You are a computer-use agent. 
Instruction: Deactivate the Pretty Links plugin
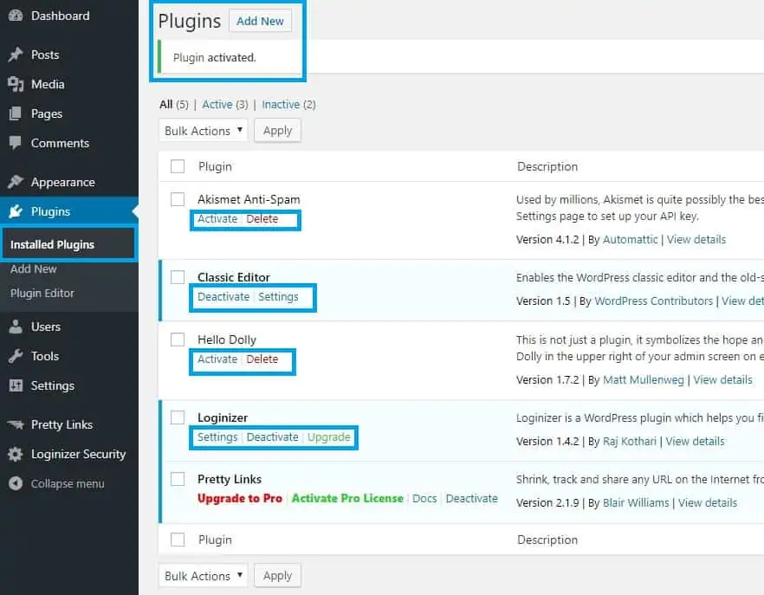(471, 499)
